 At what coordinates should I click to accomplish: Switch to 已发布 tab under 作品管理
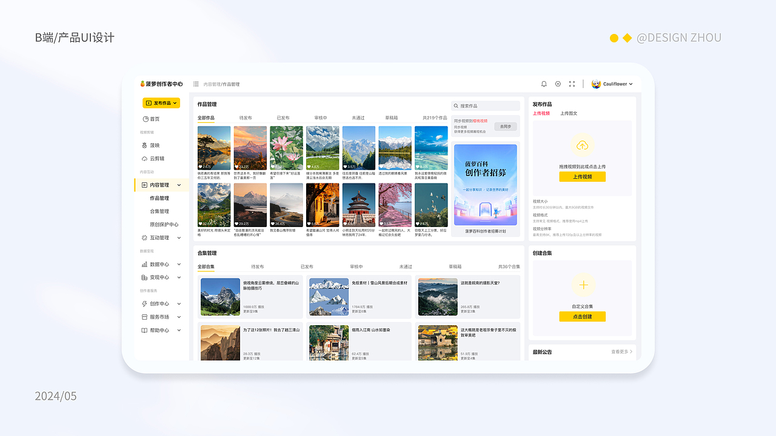click(283, 118)
